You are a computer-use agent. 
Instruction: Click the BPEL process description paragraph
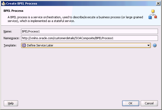point(75,19)
